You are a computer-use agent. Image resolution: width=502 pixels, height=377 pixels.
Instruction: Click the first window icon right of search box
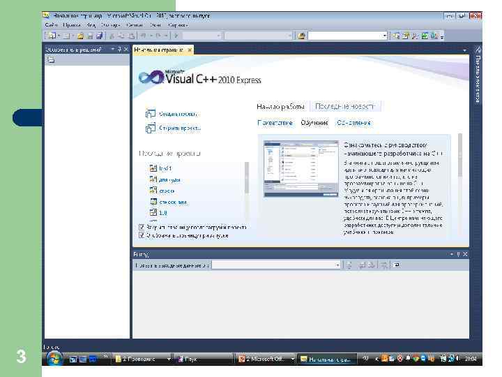(396, 36)
